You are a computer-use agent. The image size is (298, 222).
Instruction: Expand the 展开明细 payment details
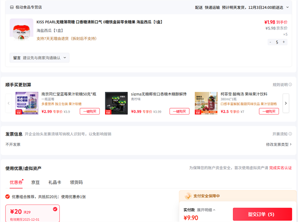206,210
